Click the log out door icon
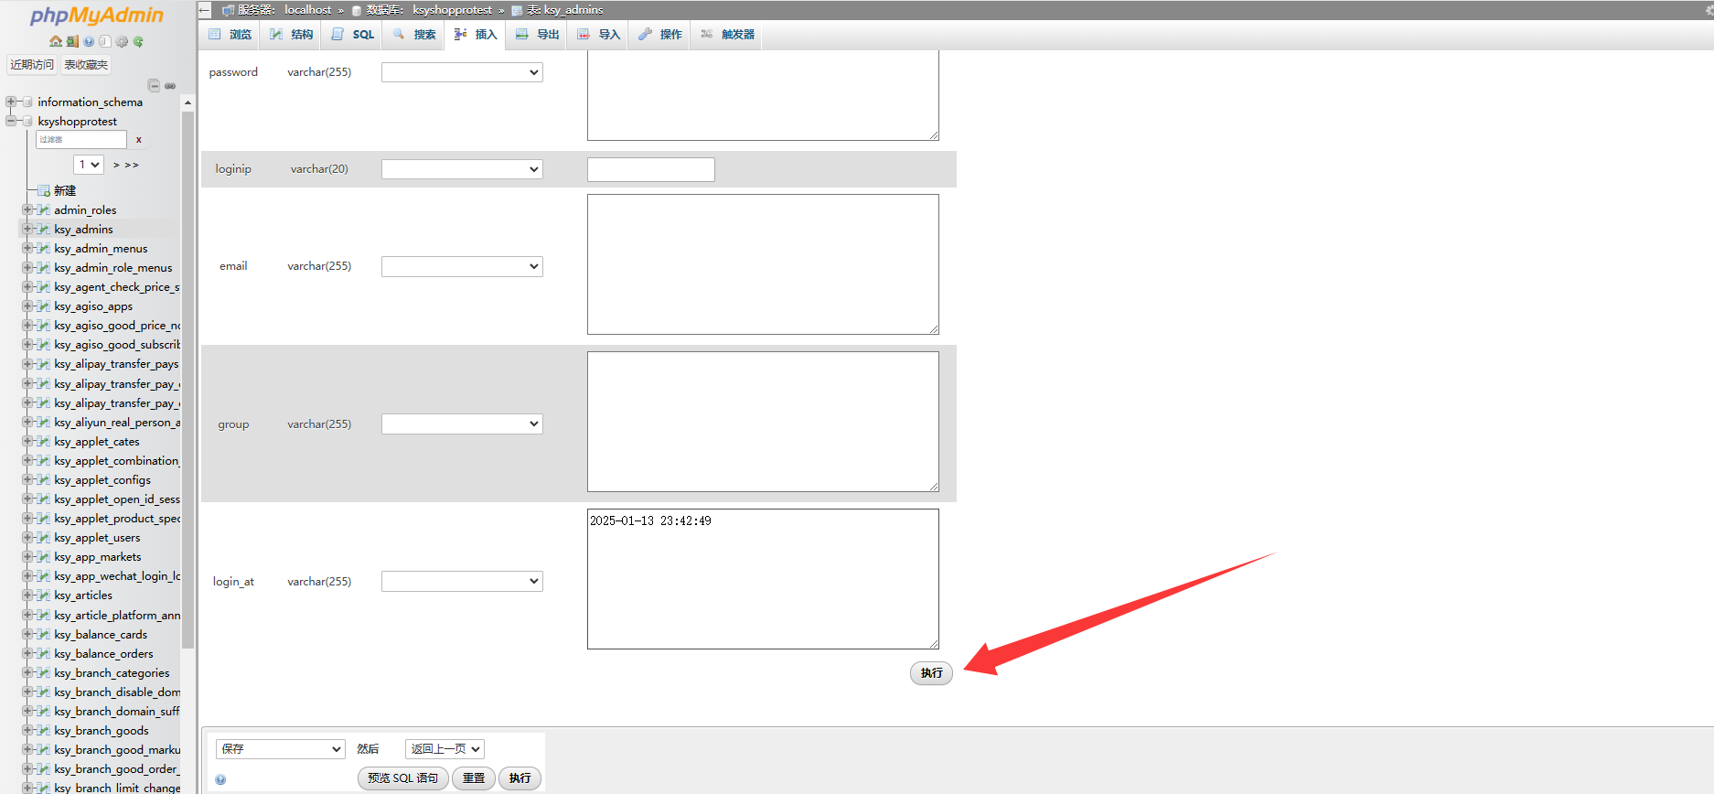This screenshot has width=1714, height=794. click(72, 41)
